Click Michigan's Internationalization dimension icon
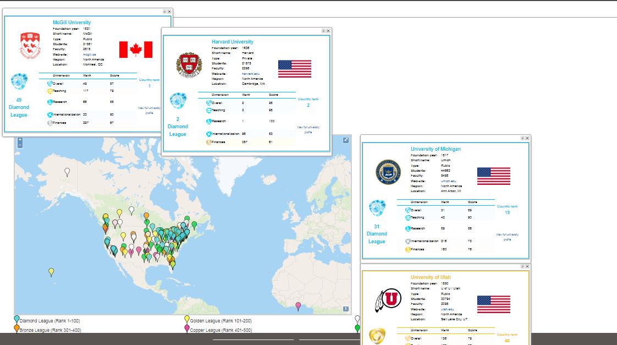The image size is (617, 345). pyautogui.click(x=408, y=241)
